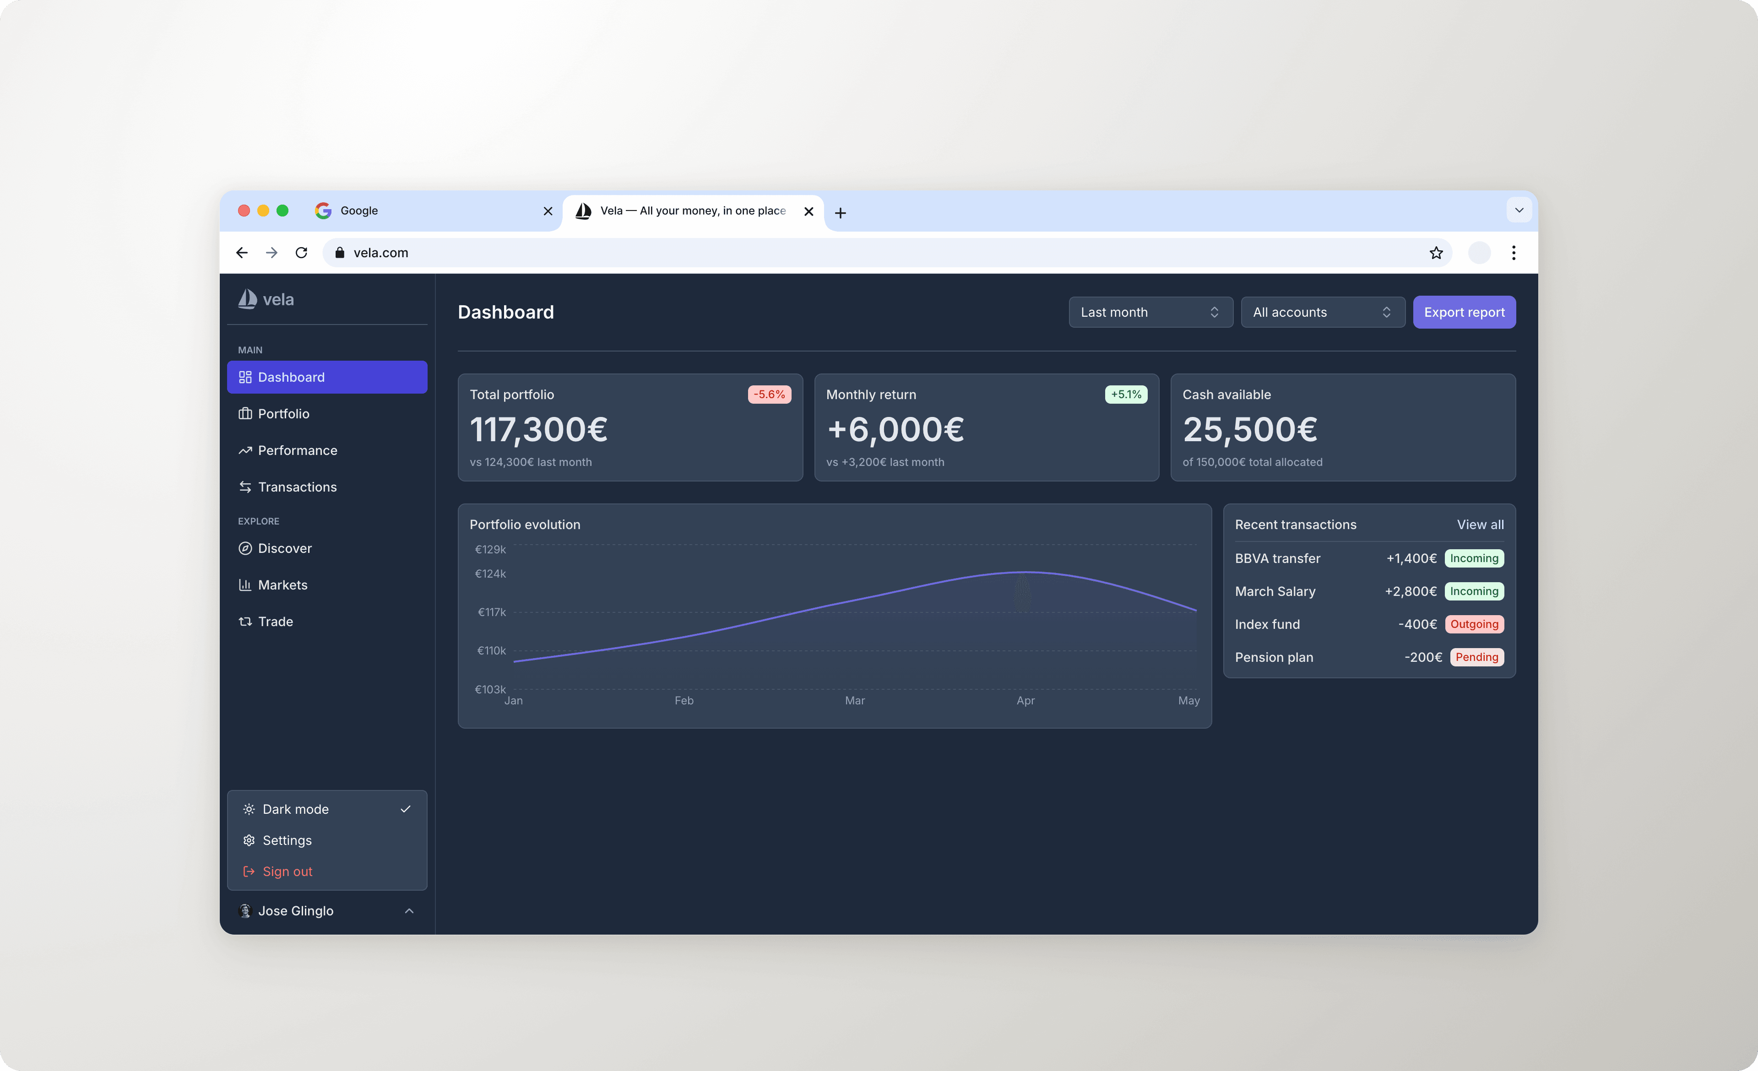
Task: Click the -5.6% change badge
Action: click(x=769, y=395)
